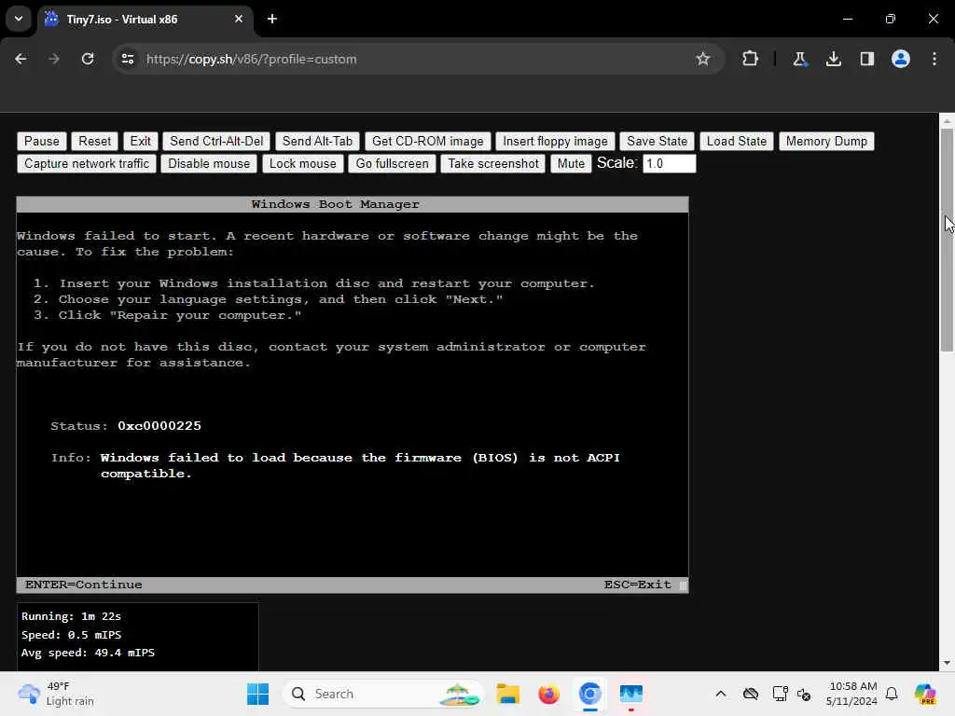Screen dimensions: 955x716
Task: Click Lock mouse
Action: (303, 164)
